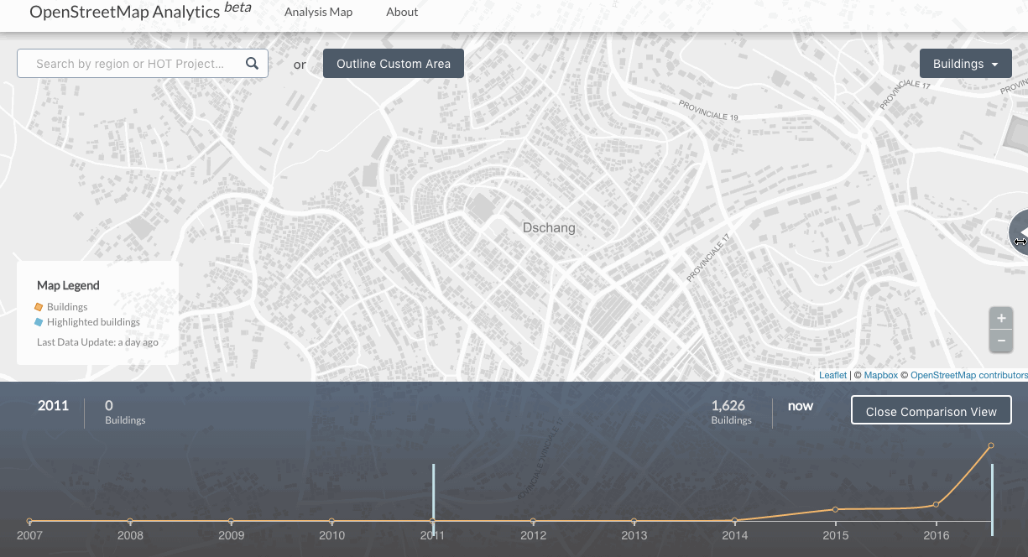Screen dimensions: 1028x557
Task: Open the Analysis Map page
Action: coord(318,12)
